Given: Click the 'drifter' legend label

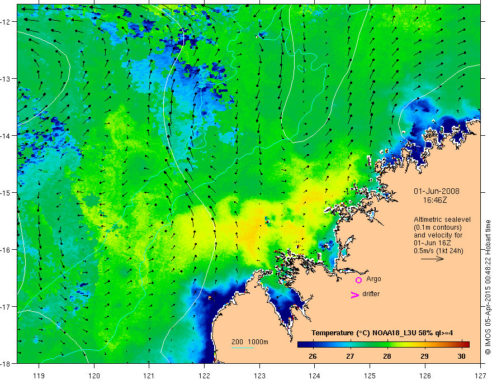Looking at the screenshot, I should tap(371, 294).
